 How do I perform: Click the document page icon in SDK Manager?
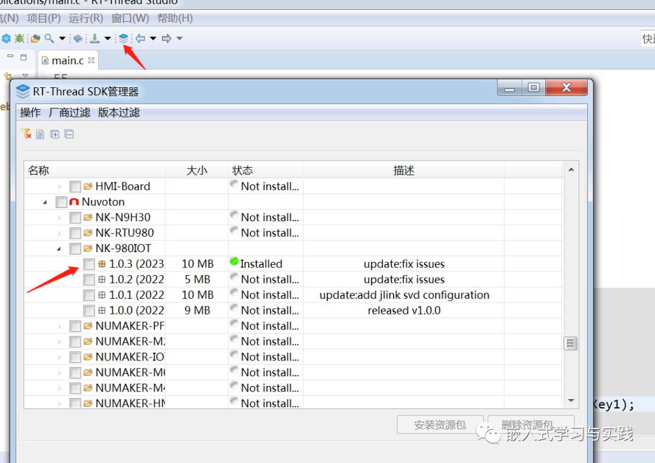pyautogui.click(x=40, y=134)
